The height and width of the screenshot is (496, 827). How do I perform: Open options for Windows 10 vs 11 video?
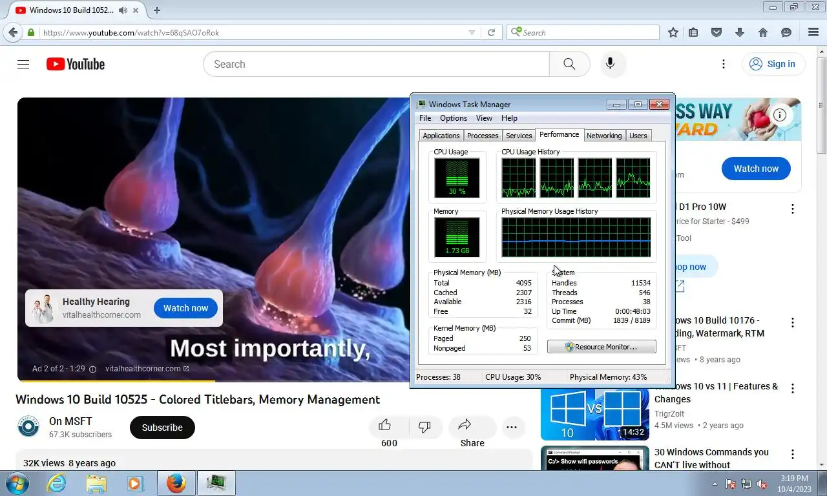[793, 388]
